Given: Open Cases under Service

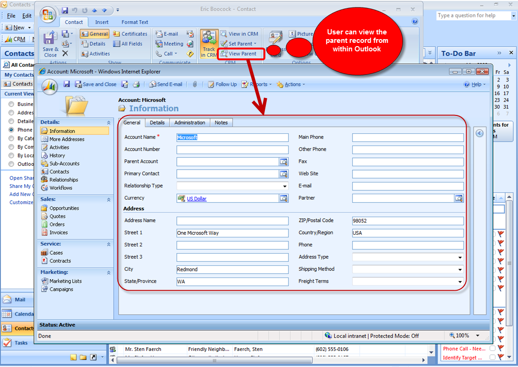Looking at the screenshot, I should 56,253.
